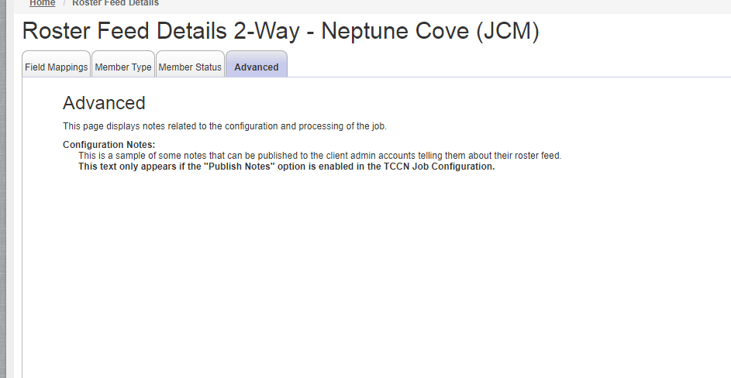Select the Member Status tab
The image size is (731, 378).
click(x=190, y=67)
